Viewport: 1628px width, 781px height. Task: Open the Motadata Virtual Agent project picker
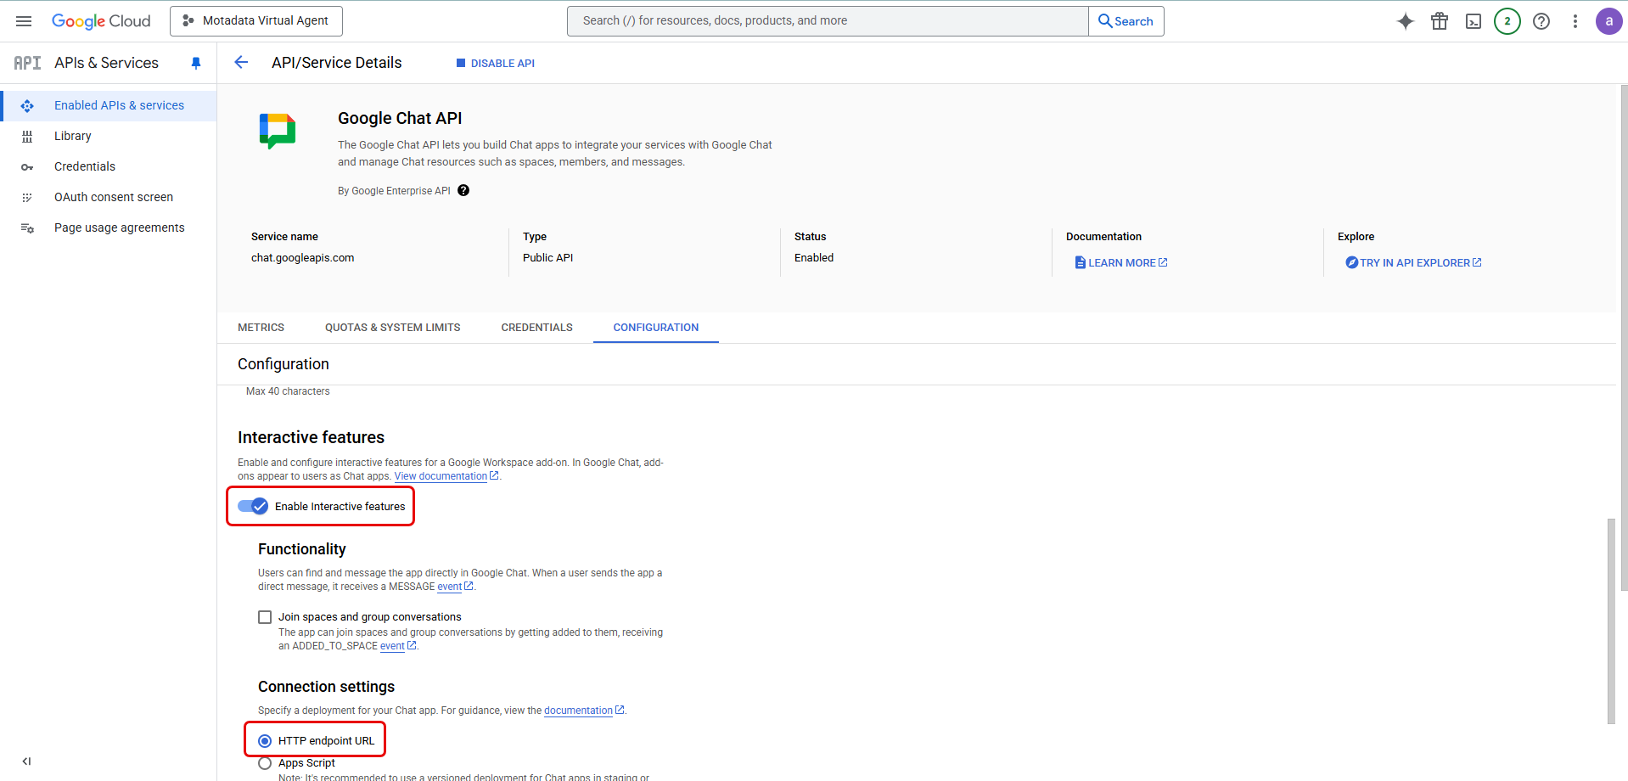pyautogui.click(x=255, y=20)
